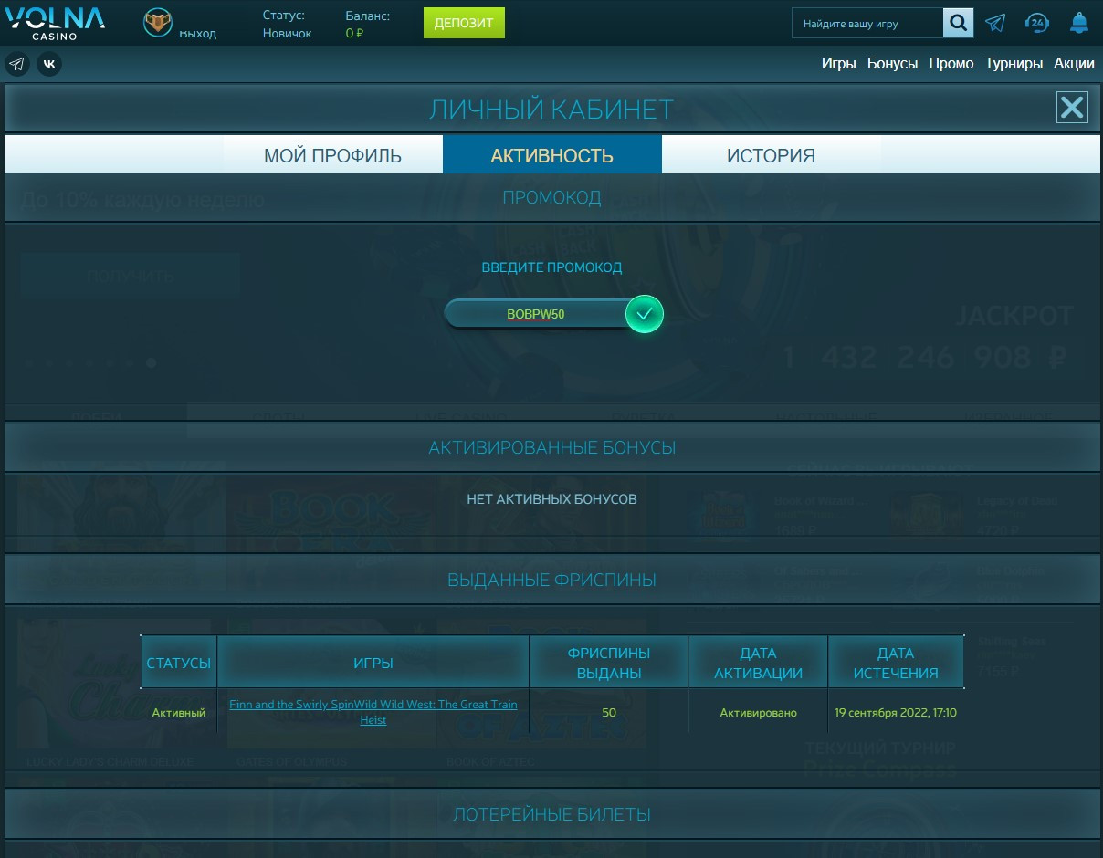This screenshot has height=858, width=1103.
Task: Select the Активность tab
Action: 551,155
